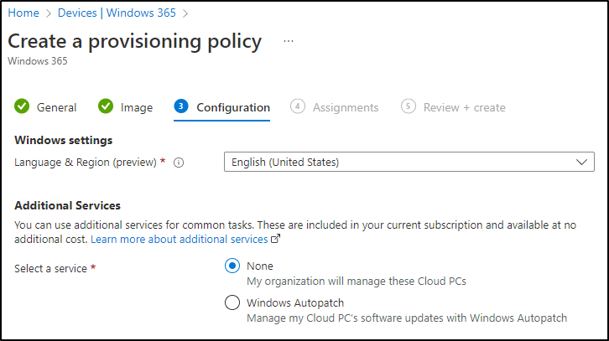Open Learn more about additional services link

coord(180,240)
